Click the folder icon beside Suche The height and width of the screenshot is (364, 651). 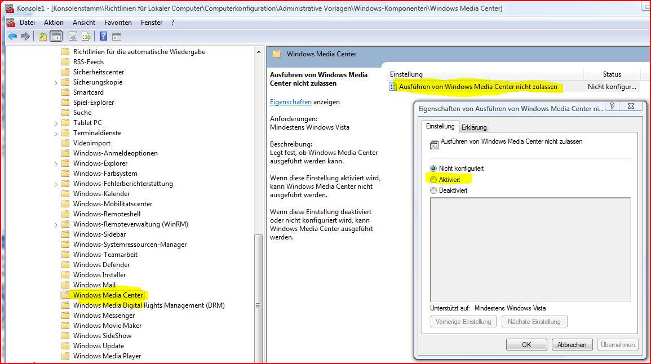point(65,113)
